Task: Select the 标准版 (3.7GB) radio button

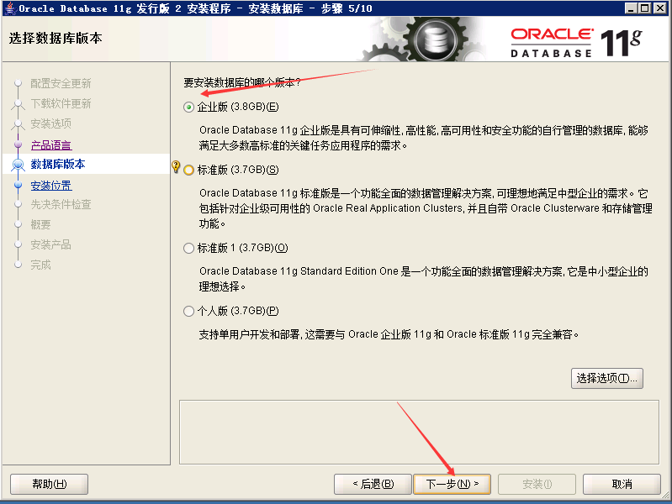Action: (188, 170)
